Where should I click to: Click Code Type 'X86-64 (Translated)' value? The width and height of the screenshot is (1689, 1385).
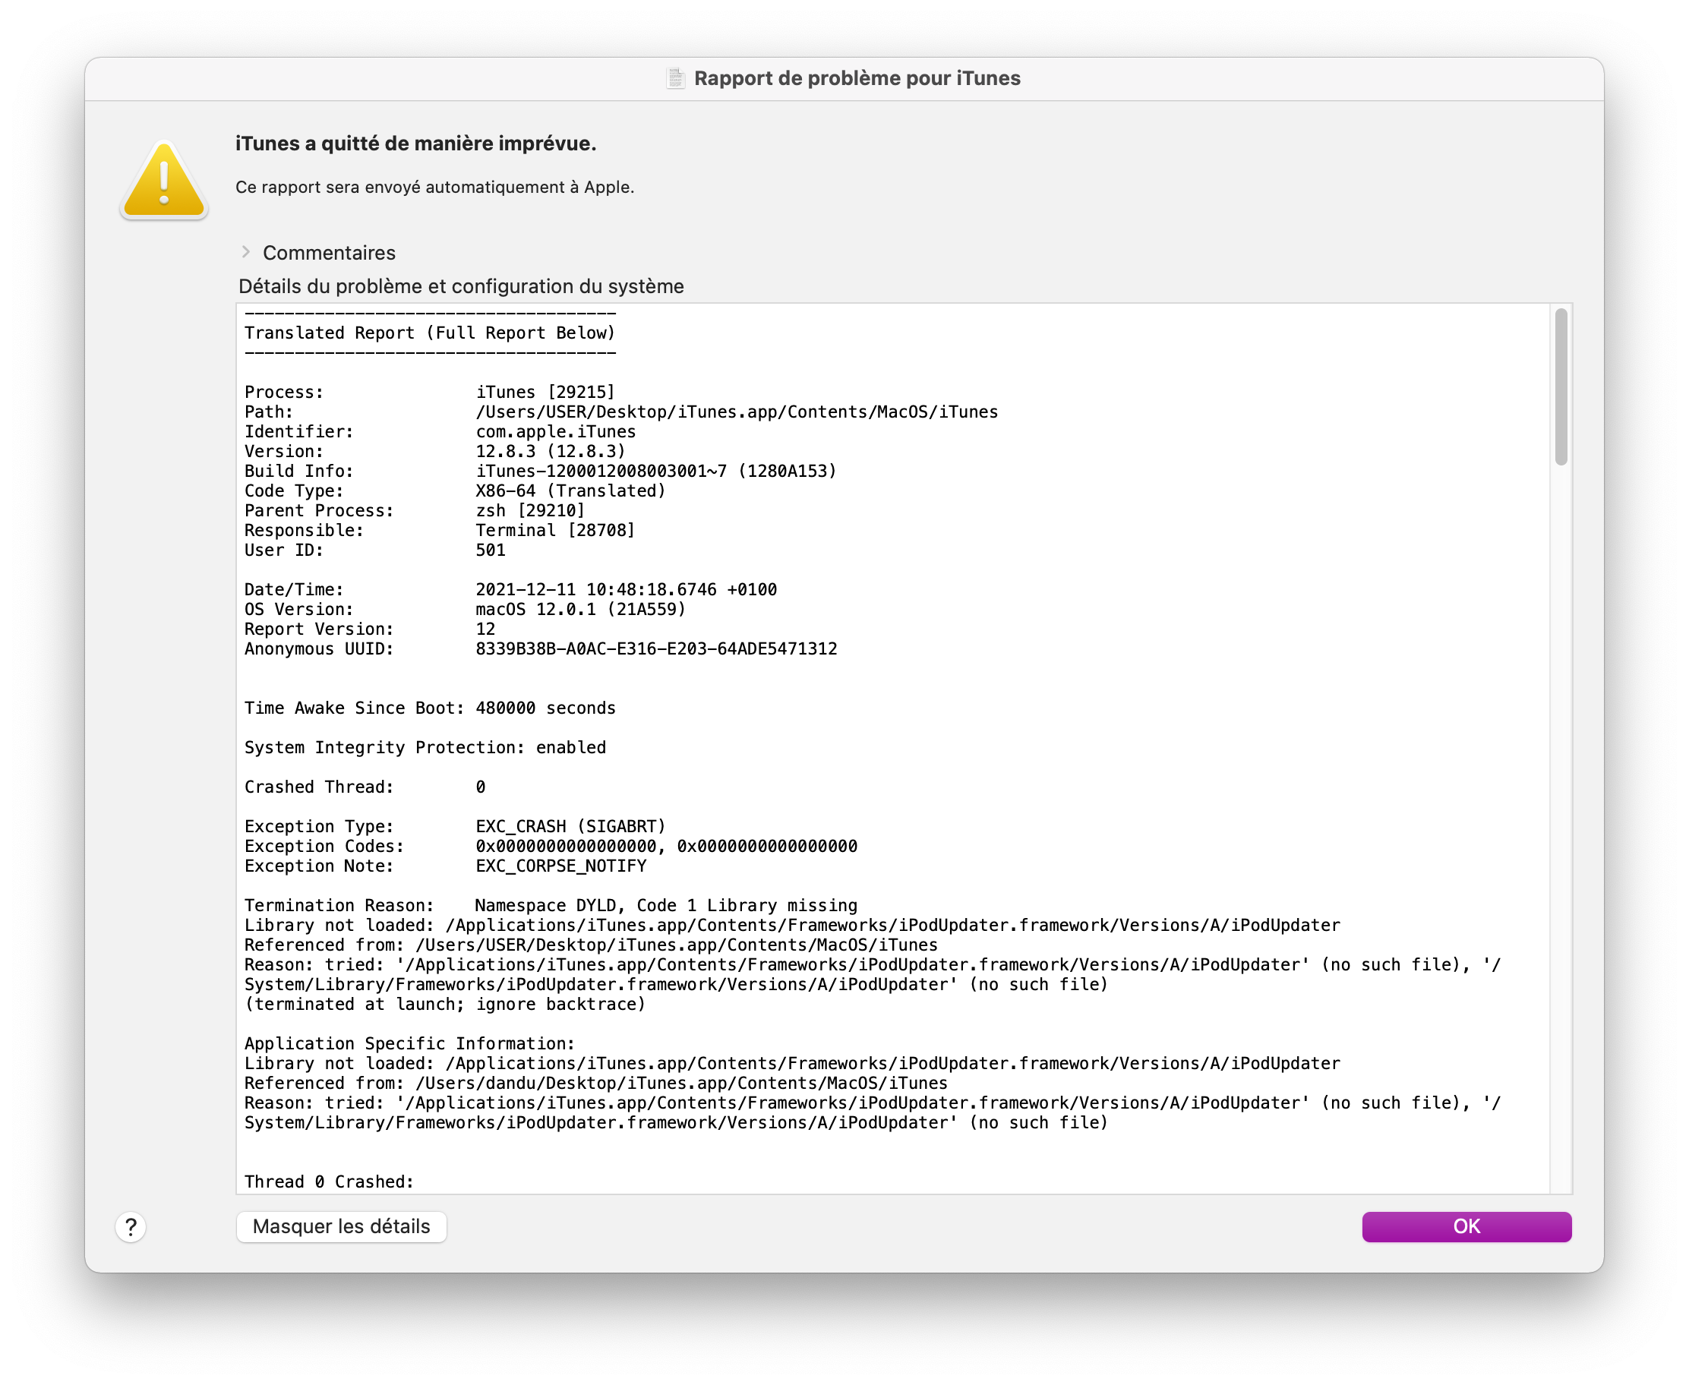570,491
